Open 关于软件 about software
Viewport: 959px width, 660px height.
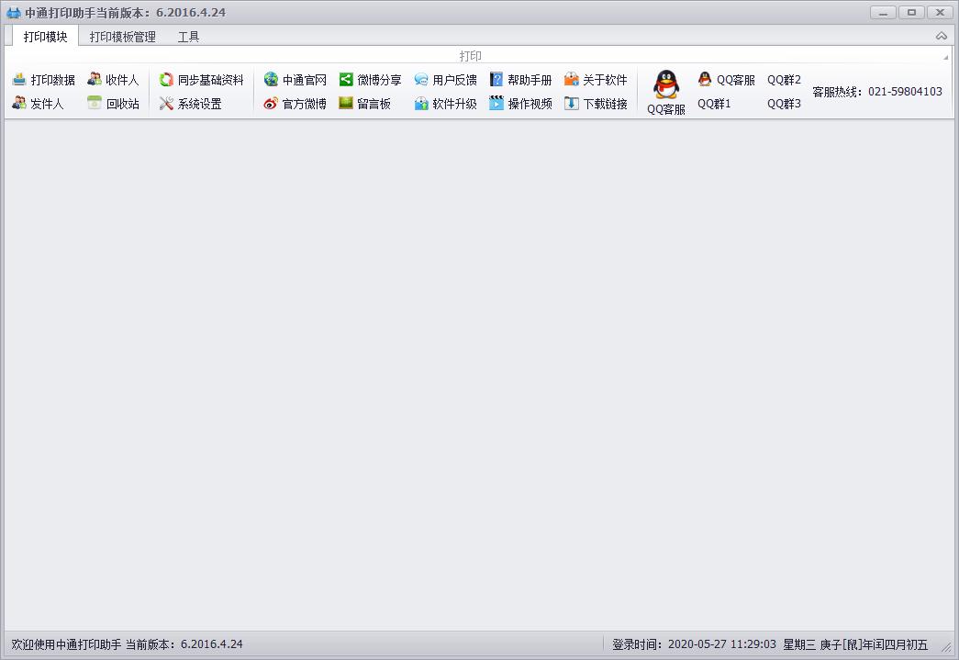(596, 80)
